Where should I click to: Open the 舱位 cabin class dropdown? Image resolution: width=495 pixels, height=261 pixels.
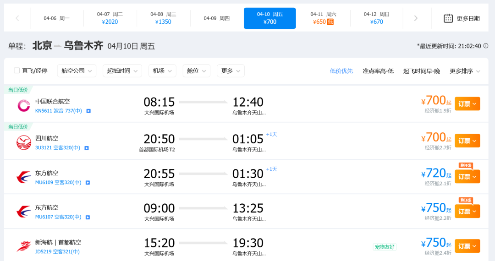tap(196, 71)
